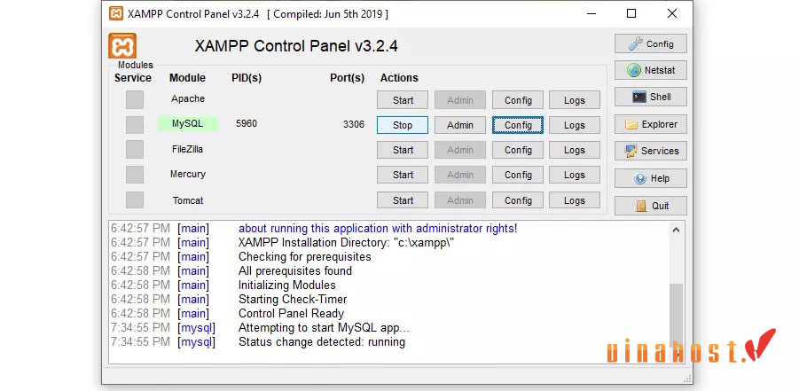This screenshot has width=799, height=391.
Task: Toggle the MySQL service checkbox
Action: (135, 125)
